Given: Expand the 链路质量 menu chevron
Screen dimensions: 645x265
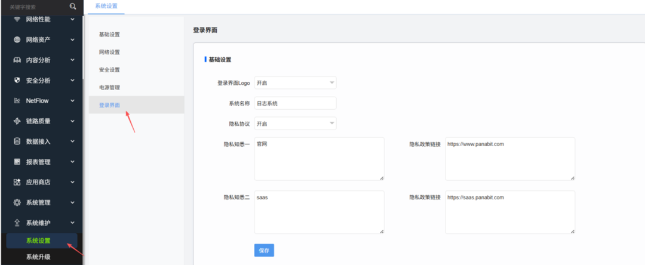Looking at the screenshot, I should (x=72, y=121).
